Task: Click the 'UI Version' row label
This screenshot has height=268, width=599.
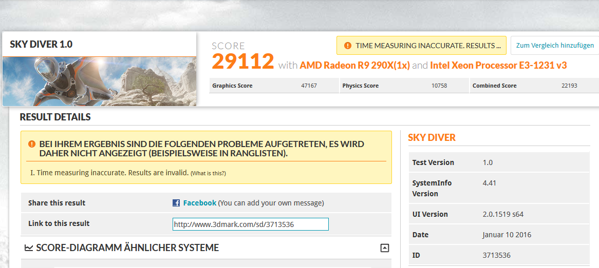Action: (430, 214)
